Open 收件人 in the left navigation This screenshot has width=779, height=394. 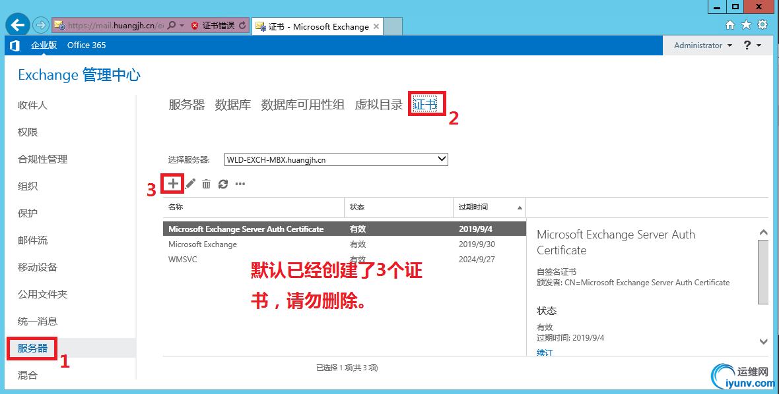coord(33,105)
